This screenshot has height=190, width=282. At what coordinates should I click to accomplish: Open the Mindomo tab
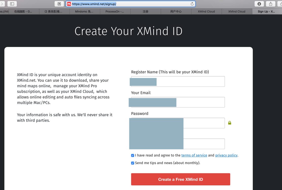[x=85, y=11]
